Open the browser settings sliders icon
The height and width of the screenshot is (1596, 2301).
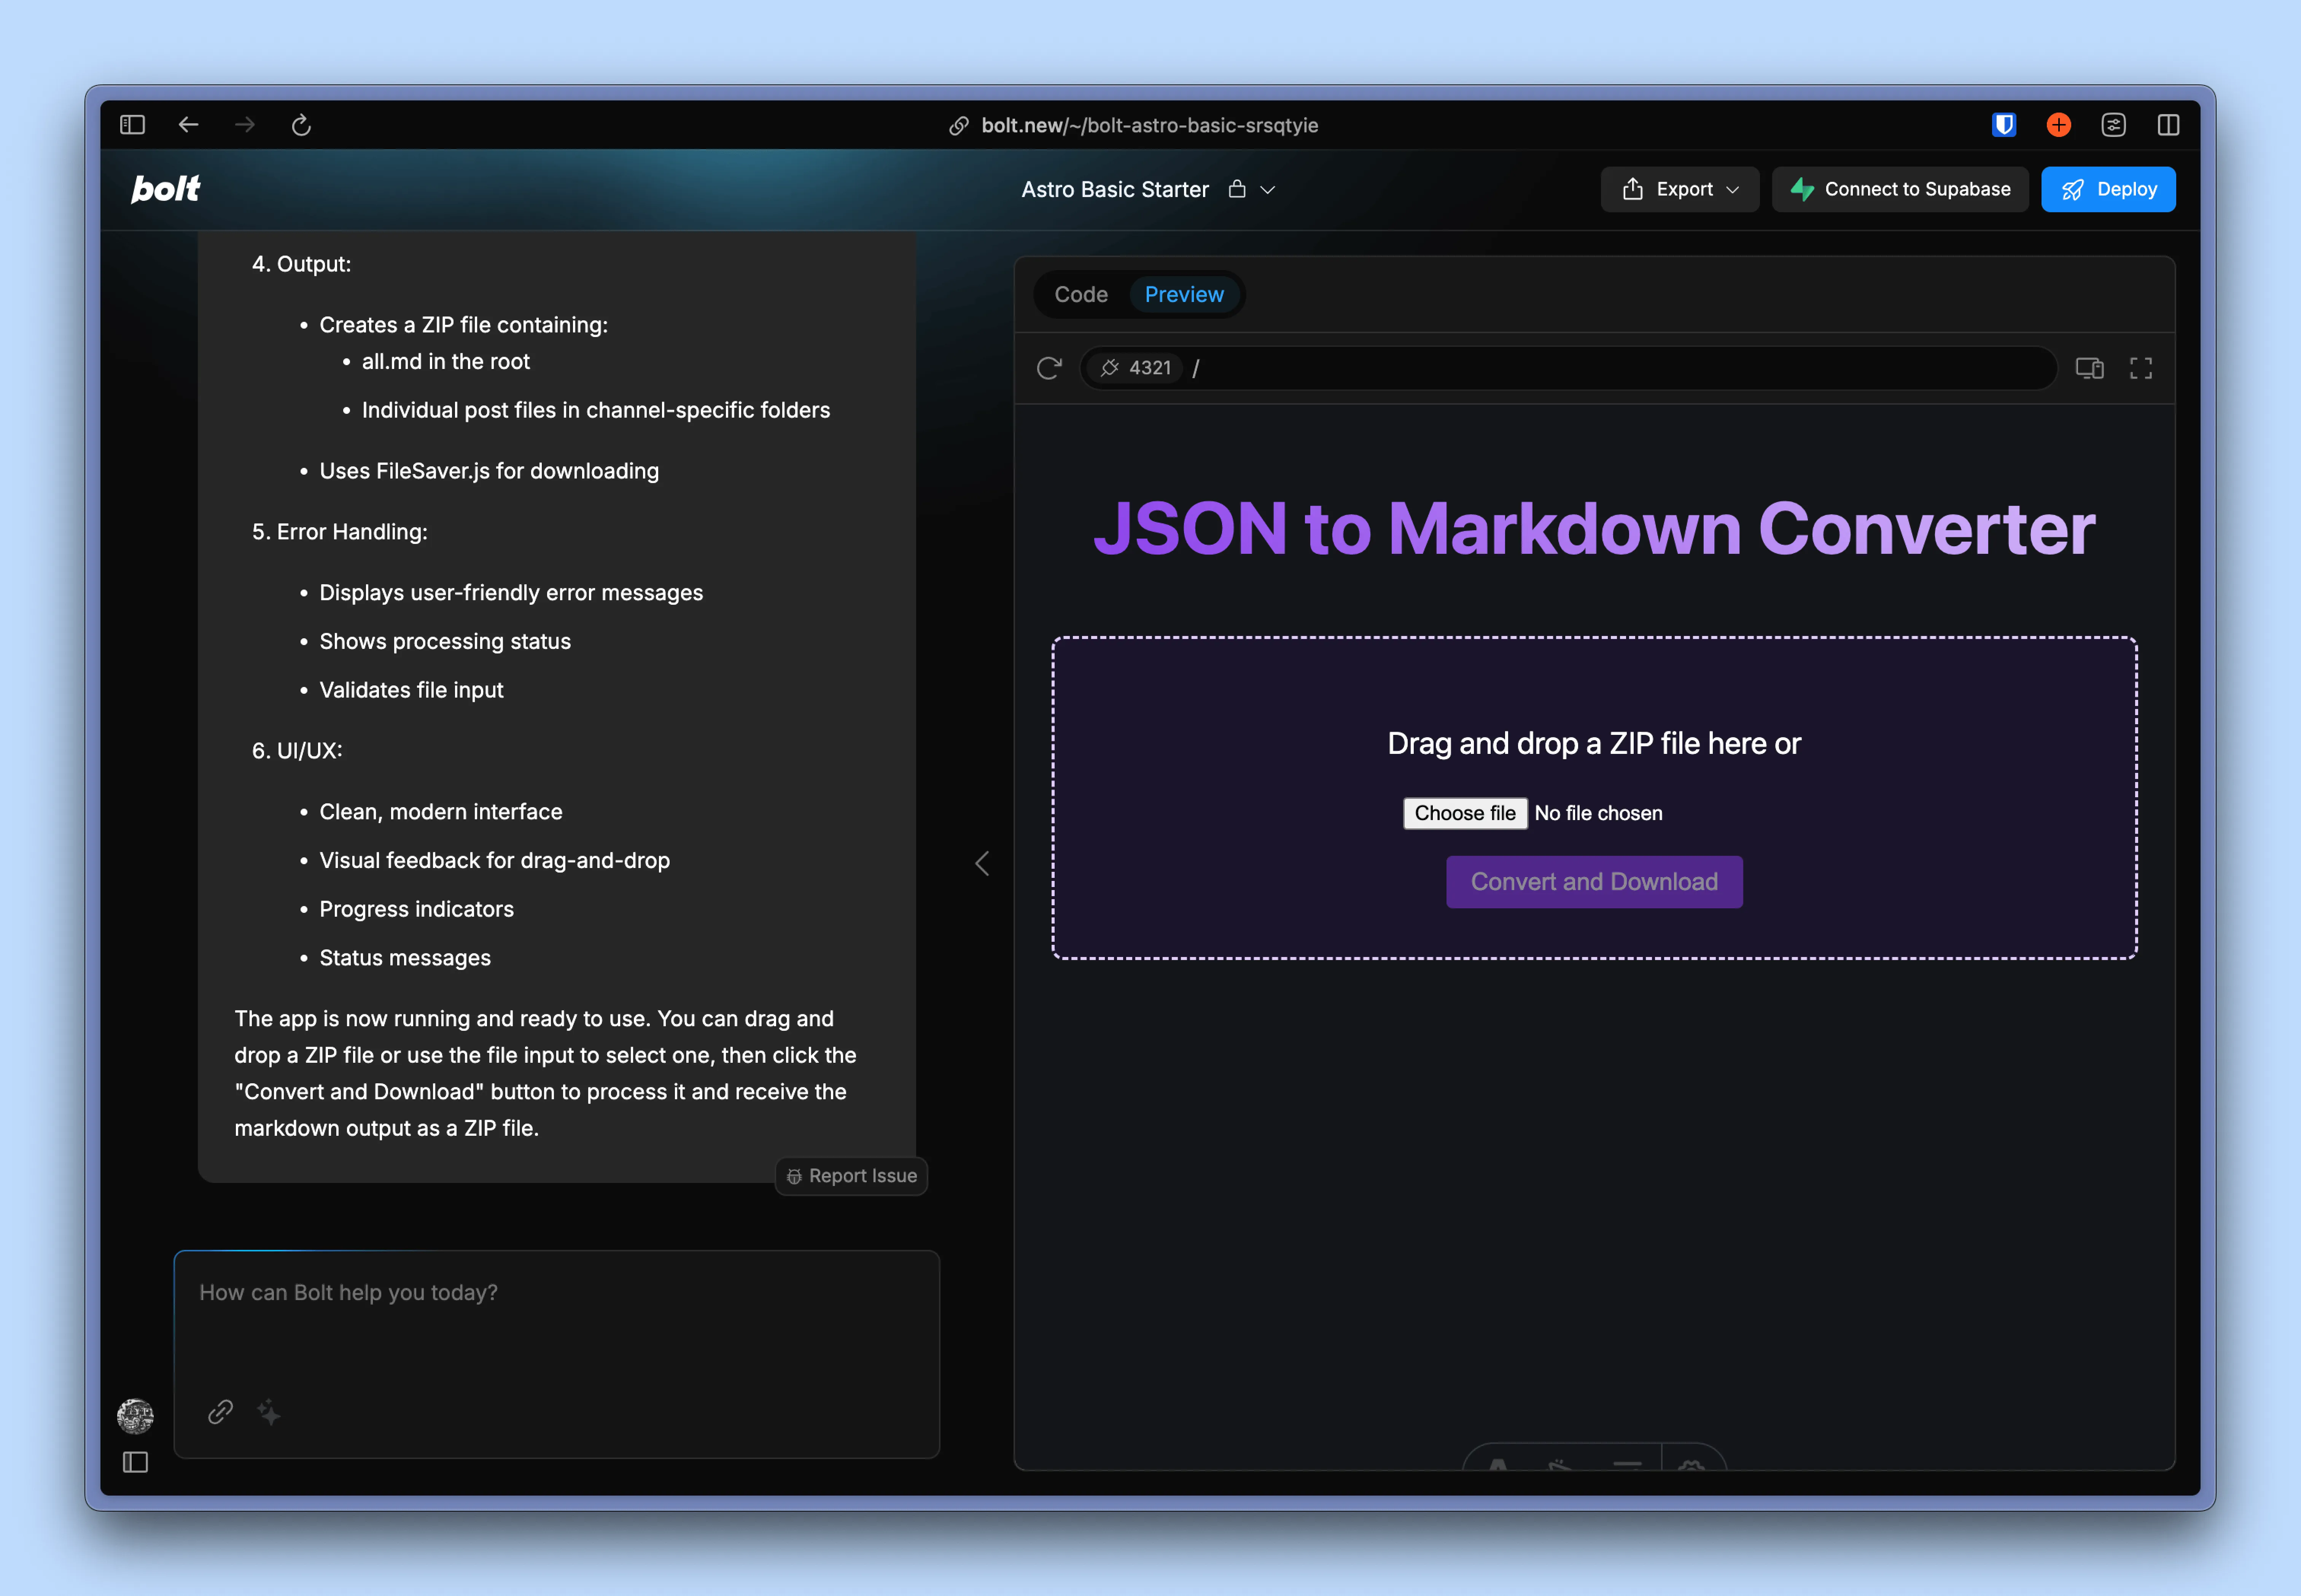[x=2113, y=125]
